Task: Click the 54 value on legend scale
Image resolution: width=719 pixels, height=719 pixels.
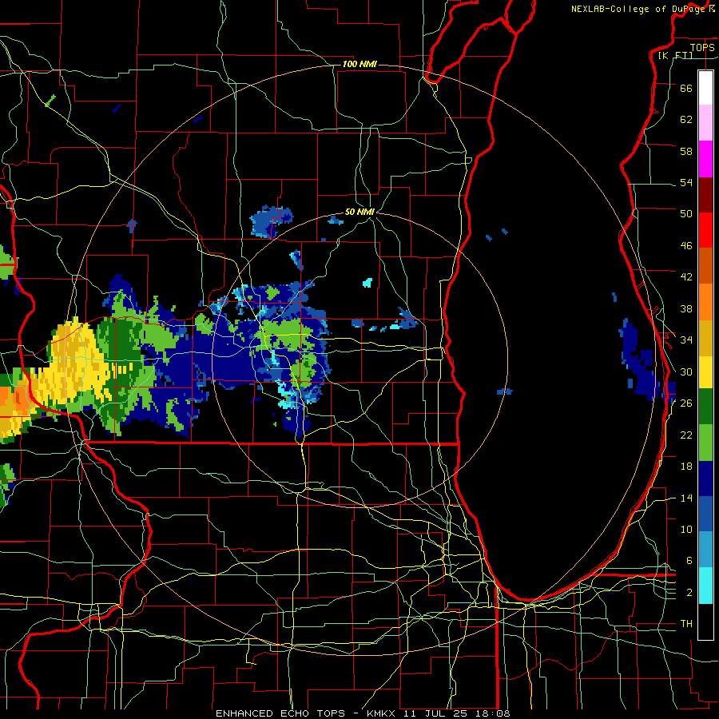Action: click(686, 182)
